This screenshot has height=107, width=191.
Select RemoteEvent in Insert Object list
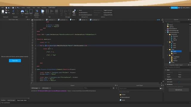pyautogui.click(x=125, y=97)
